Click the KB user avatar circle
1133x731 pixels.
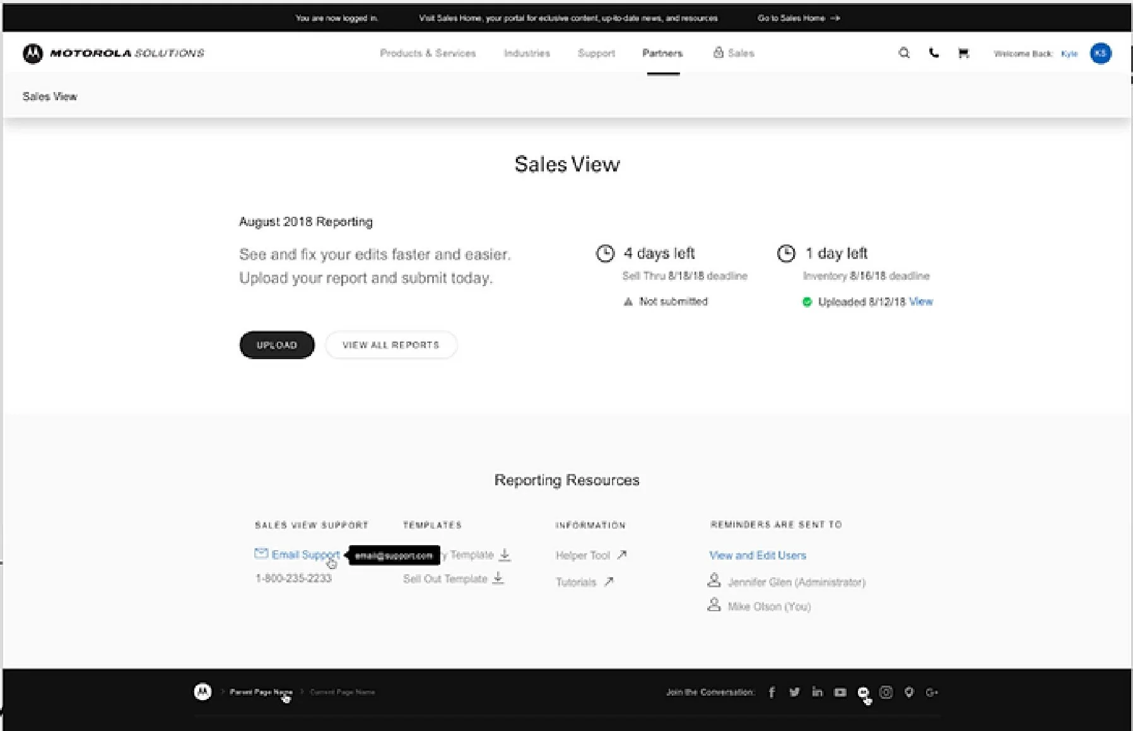(x=1101, y=54)
